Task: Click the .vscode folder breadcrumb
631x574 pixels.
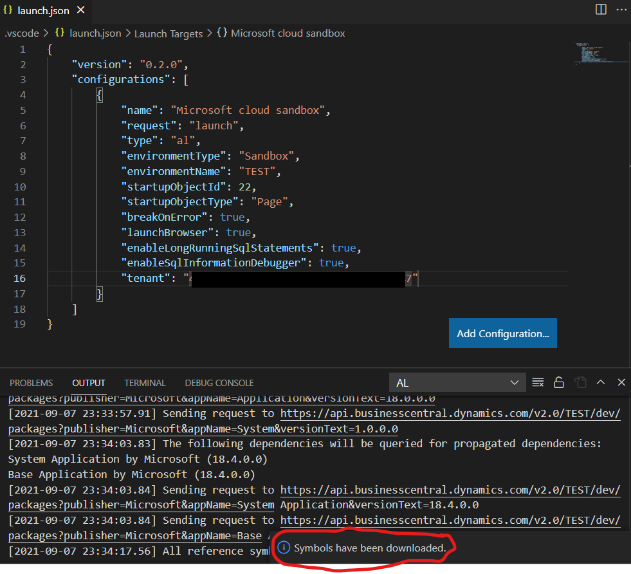Action: pos(22,33)
